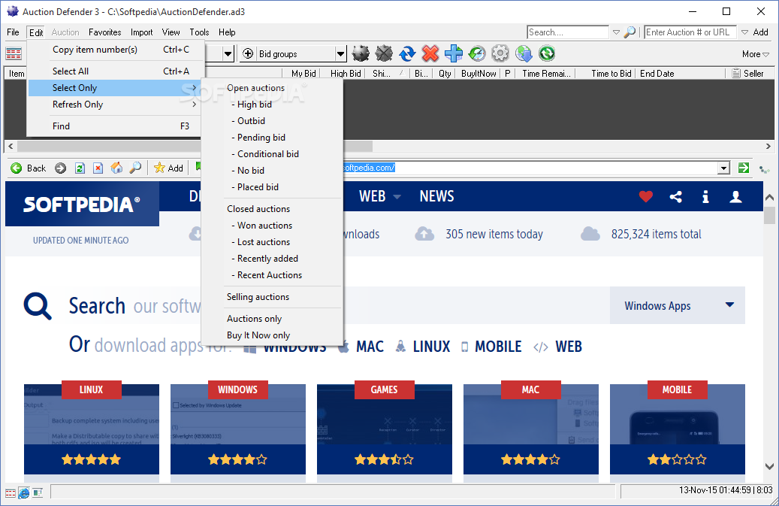Choose Copy item number(s) from Edit menu

coord(115,50)
